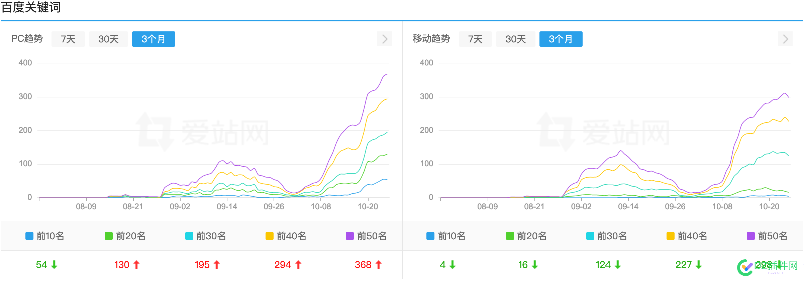Viewport: 804px width, 281px height.
Task: Click the 移动趋势 panel title
Action: [431, 39]
